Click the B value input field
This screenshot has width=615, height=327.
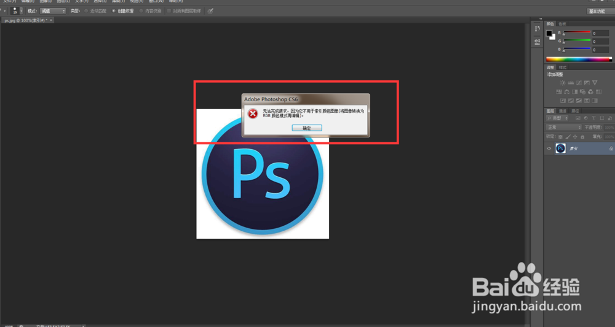600,50
